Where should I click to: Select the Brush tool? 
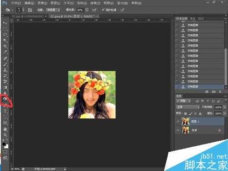click(x=5, y=64)
